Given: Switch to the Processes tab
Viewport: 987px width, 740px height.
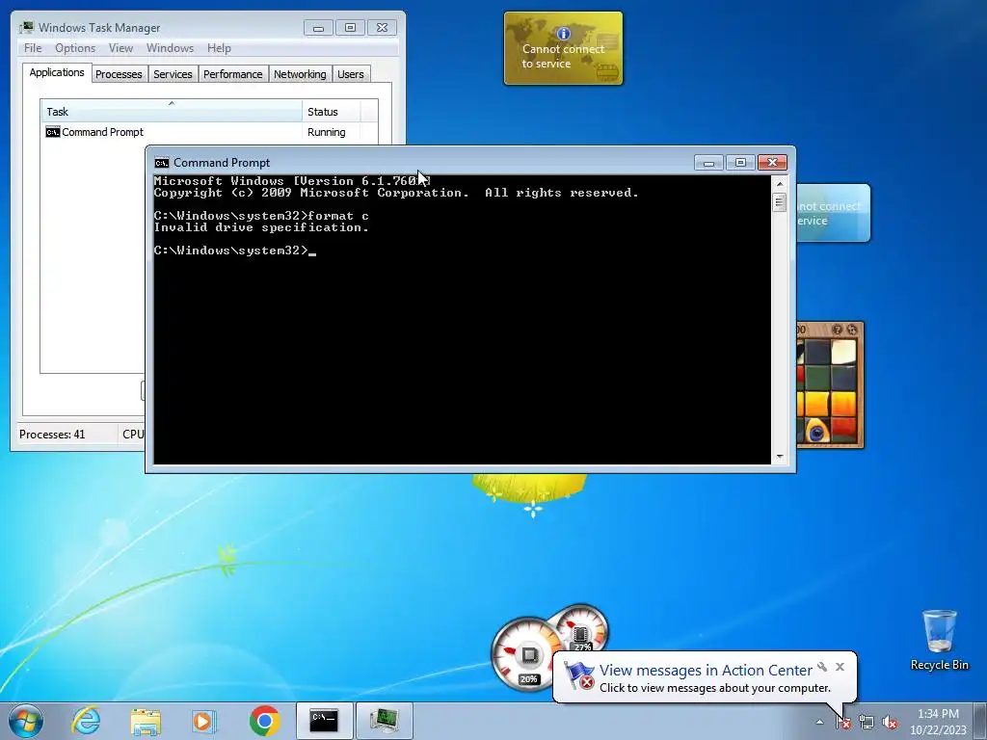Looking at the screenshot, I should pos(119,74).
